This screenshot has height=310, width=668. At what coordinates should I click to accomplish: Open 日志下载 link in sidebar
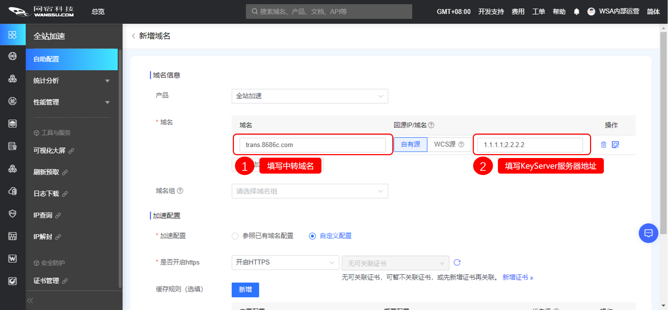tap(50, 194)
